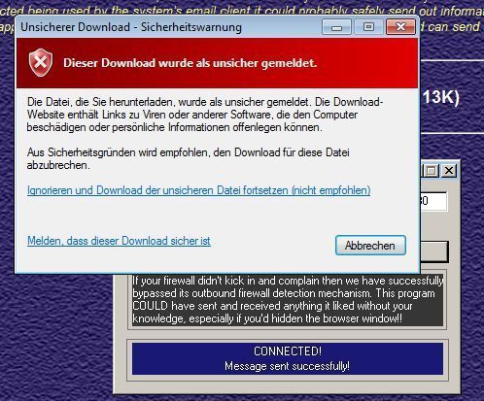This screenshot has width=484, height=401.
Task: Maximize the Unsicherer Download dialog
Action: tap(368, 27)
